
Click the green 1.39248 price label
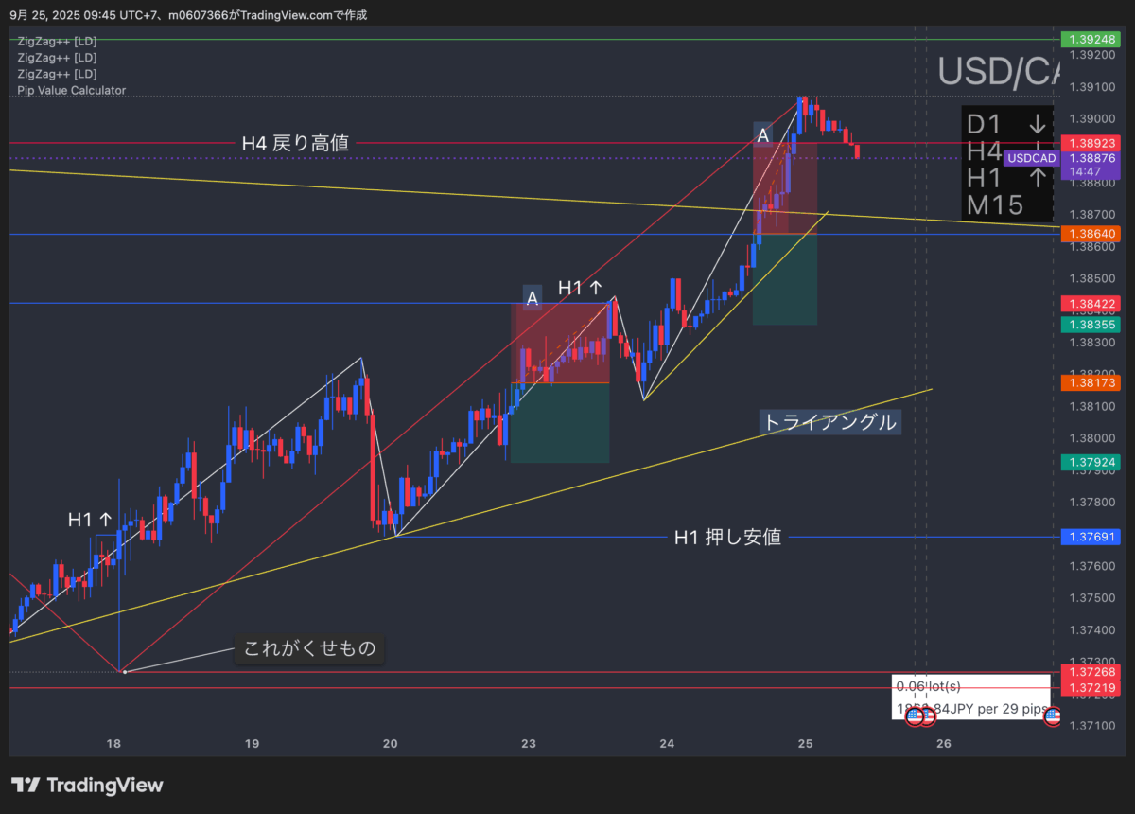coord(1091,40)
